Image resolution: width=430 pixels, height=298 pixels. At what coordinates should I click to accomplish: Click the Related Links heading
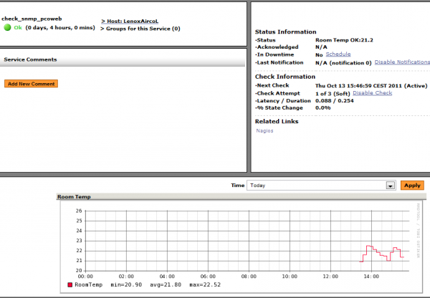coord(278,121)
